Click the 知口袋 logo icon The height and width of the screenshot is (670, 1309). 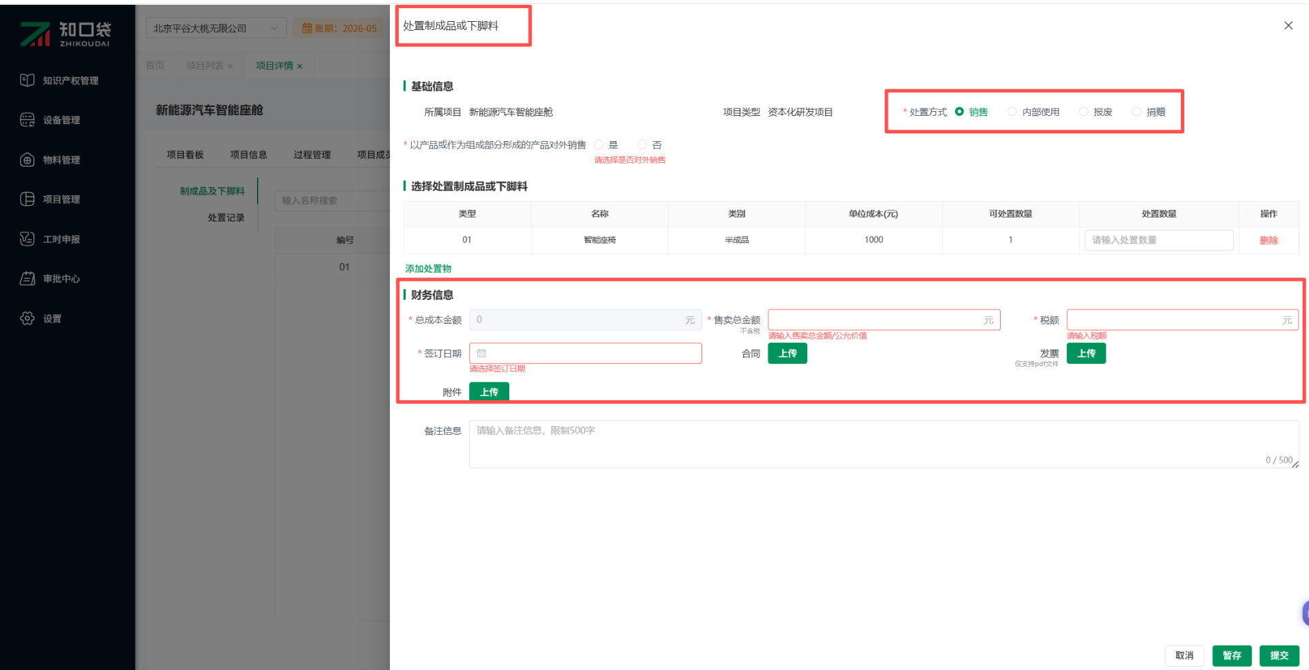[x=35, y=34]
